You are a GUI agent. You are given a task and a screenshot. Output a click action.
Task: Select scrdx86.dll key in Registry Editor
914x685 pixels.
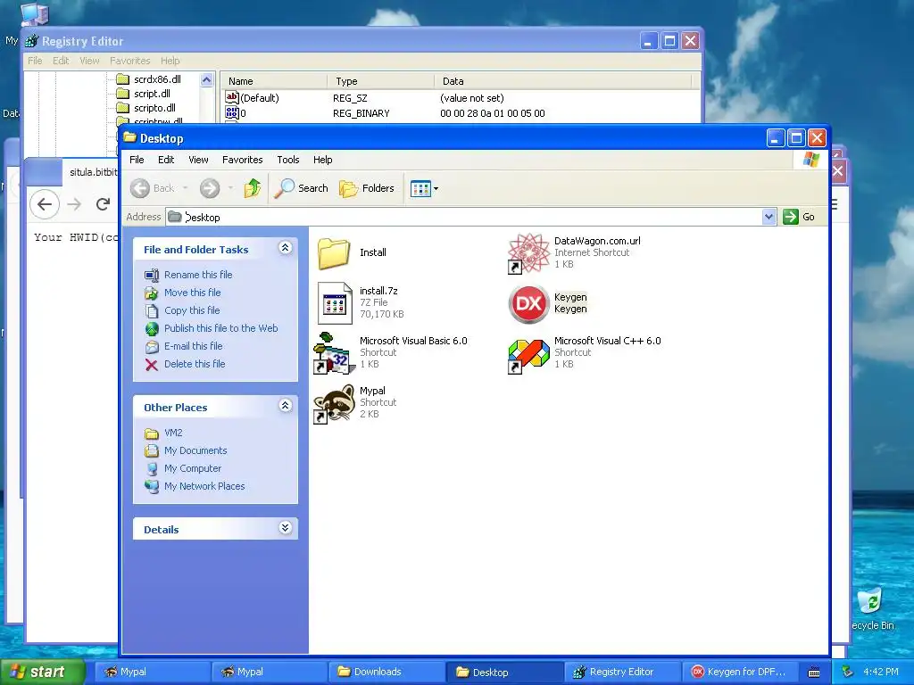click(x=157, y=79)
